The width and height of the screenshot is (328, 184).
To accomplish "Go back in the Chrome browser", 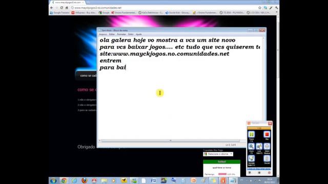I will [52, 8].
